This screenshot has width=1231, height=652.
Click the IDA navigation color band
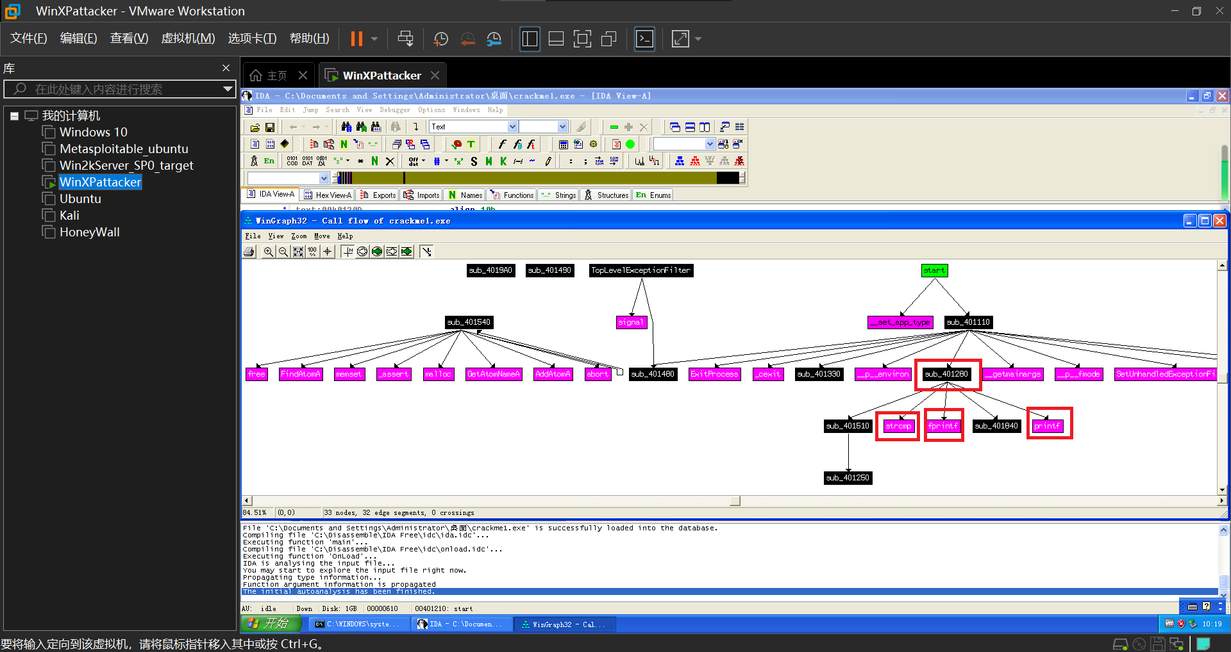point(538,178)
